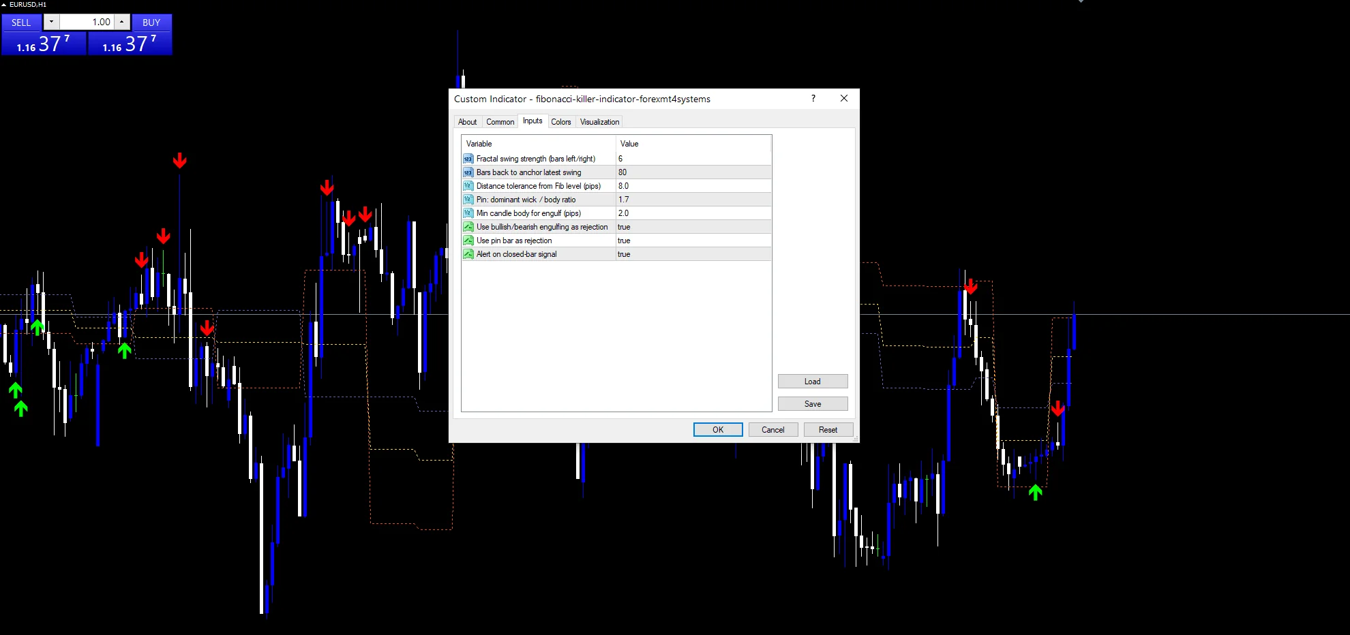Click boolean icon of Alert closed-bar row
This screenshot has height=635, width=1350.
[468, 254]
